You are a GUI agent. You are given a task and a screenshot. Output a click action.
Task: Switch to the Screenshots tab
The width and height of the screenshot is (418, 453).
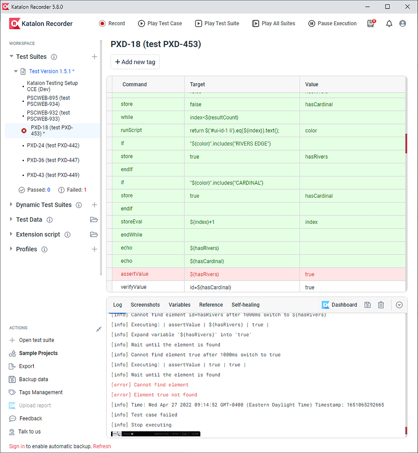(145, 305)
